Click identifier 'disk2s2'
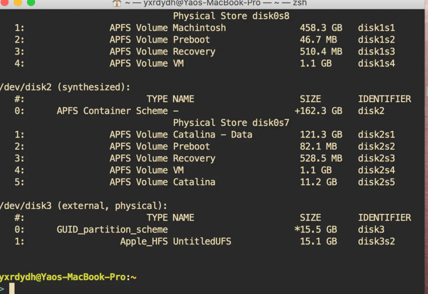Image resolution: width=428 pixels, height=294 pixels. click(377, 146)
